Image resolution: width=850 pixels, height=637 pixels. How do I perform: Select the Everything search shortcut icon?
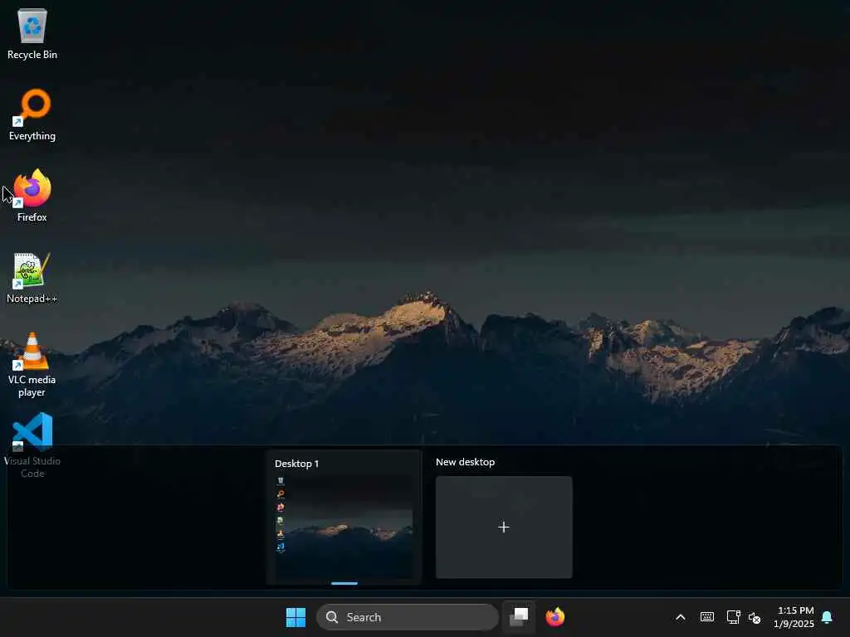pyautogui.click(x=32, y=114)
